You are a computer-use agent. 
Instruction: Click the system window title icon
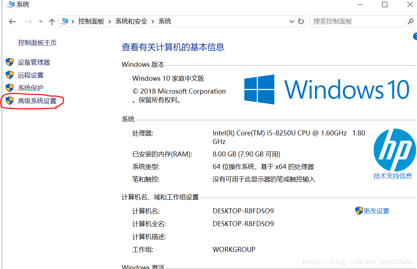point(10,4)
